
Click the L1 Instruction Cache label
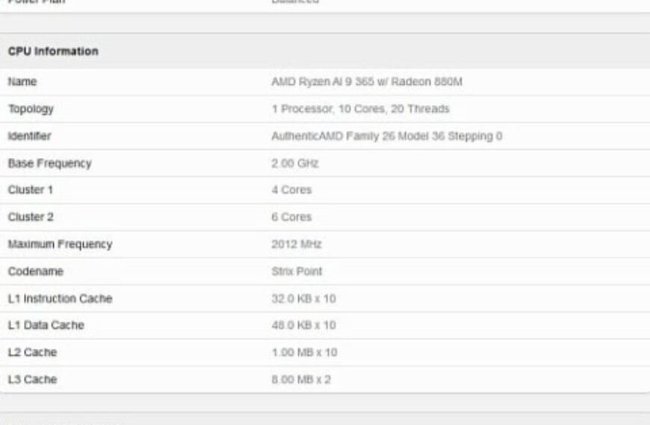pyautogui.click(x=60, y=299)
